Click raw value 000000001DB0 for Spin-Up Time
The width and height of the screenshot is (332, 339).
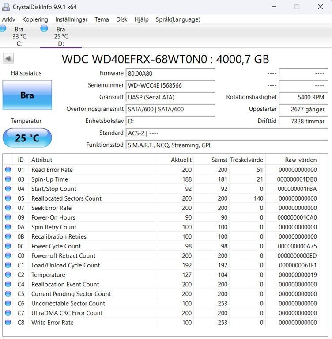click(297, 179)
